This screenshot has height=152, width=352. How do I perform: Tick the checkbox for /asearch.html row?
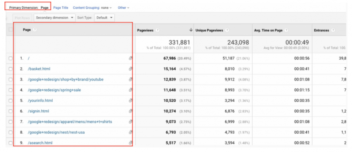pyautogui.click(x=10, y=143)
